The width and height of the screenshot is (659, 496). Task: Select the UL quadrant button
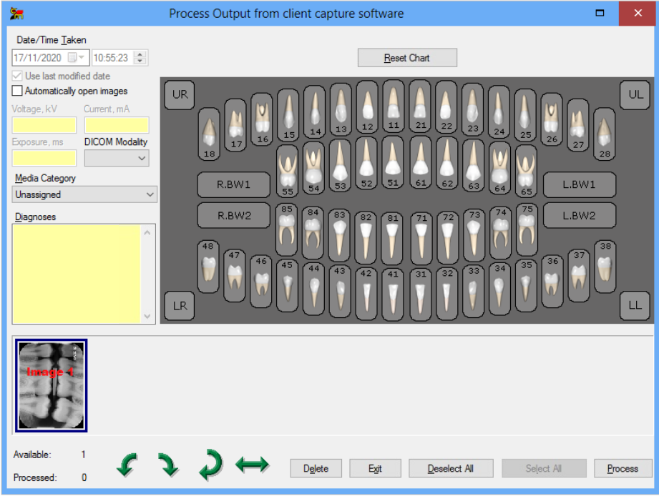point(635,95)
